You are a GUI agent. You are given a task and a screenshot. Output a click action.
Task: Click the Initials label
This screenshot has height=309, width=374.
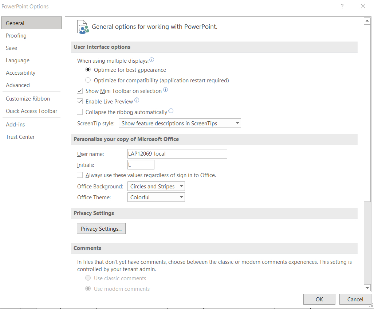pyautogui.click(x=86, y=165)
